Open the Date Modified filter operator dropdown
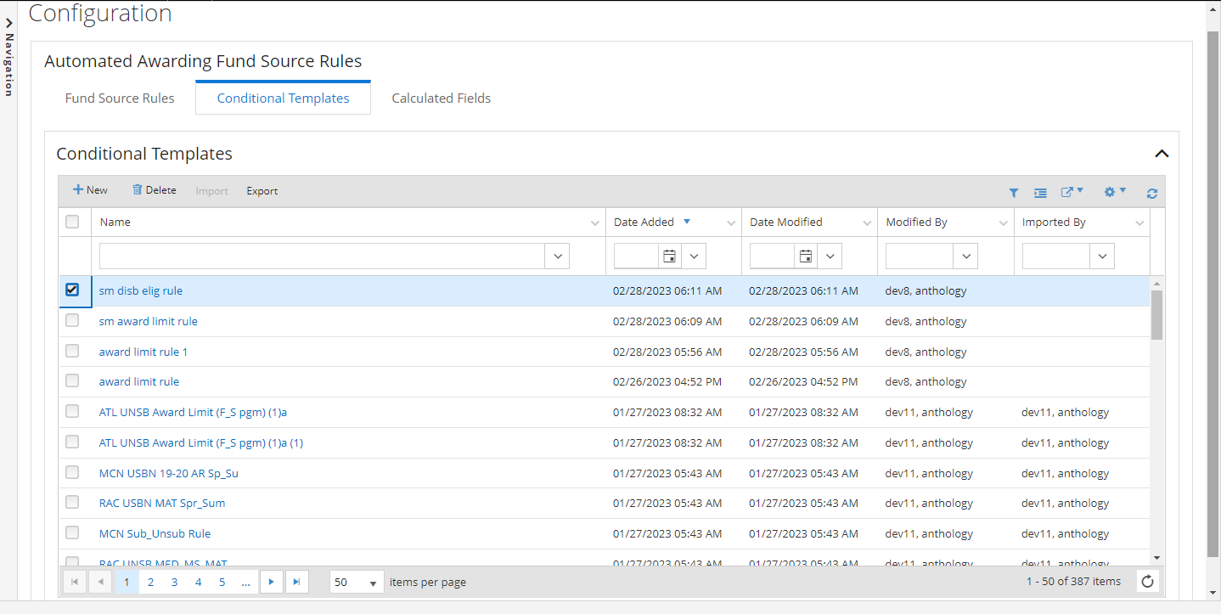The height and width of the screenshot is (614, 1221). (830, 256)
